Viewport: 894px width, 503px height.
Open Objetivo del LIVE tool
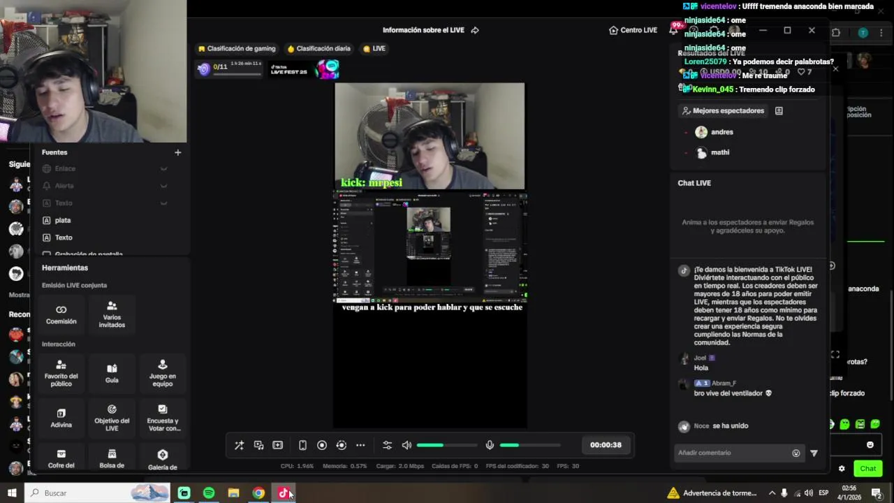[x=112, y=418]
